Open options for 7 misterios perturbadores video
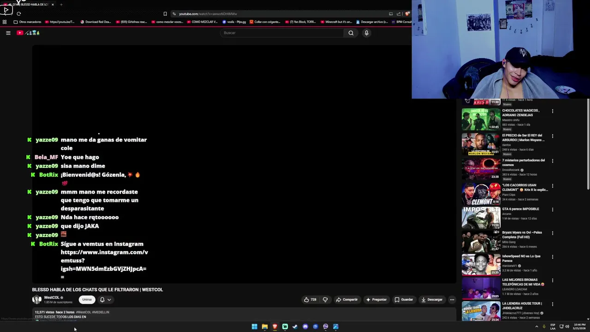590x332 pixels. pos(552,161)
